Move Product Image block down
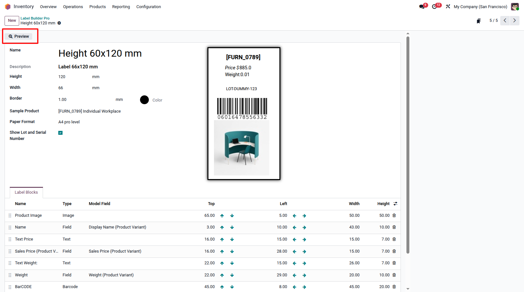524x292 pixels. (232, 216)
